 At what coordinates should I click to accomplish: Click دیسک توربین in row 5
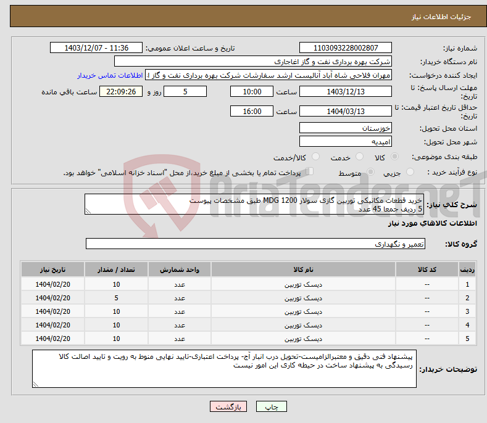tap(303, 339)
